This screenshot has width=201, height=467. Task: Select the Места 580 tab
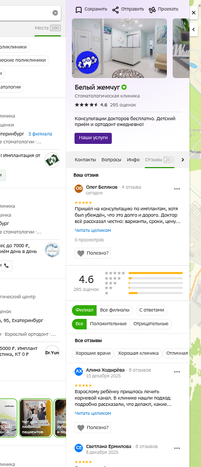(x=48, y=28)
